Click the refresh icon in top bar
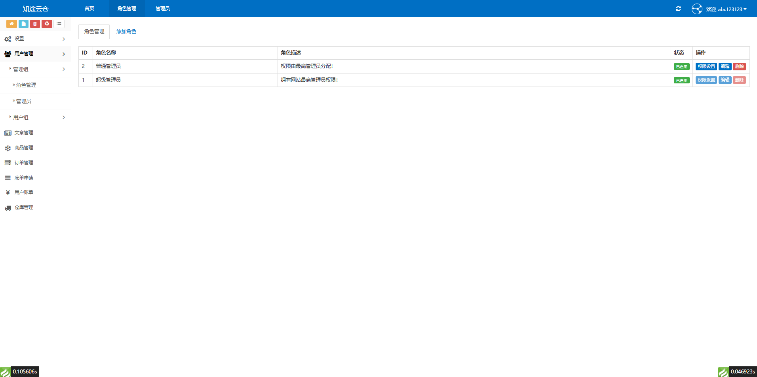This screenshot has height=377, width=757. tap(678, 9)
